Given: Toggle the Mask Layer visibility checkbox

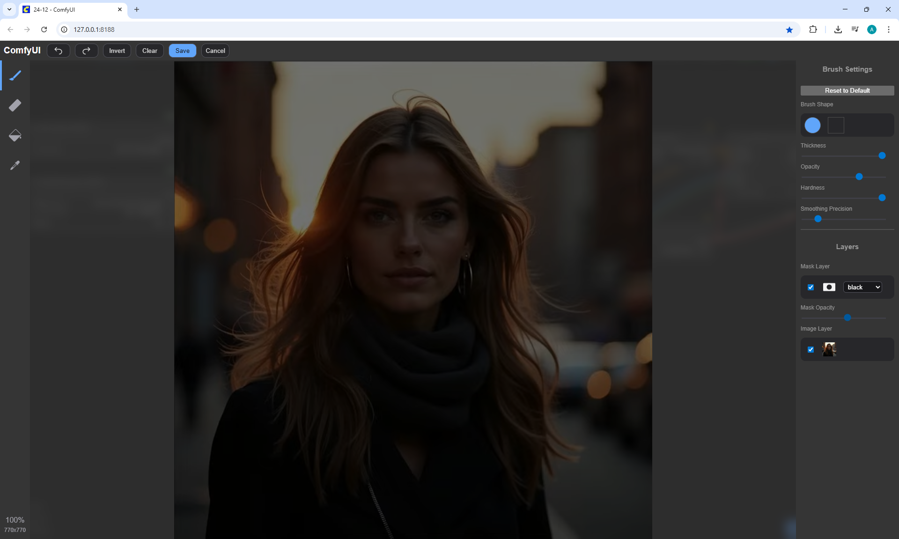Looking at the screenshot, I should 811,287.
